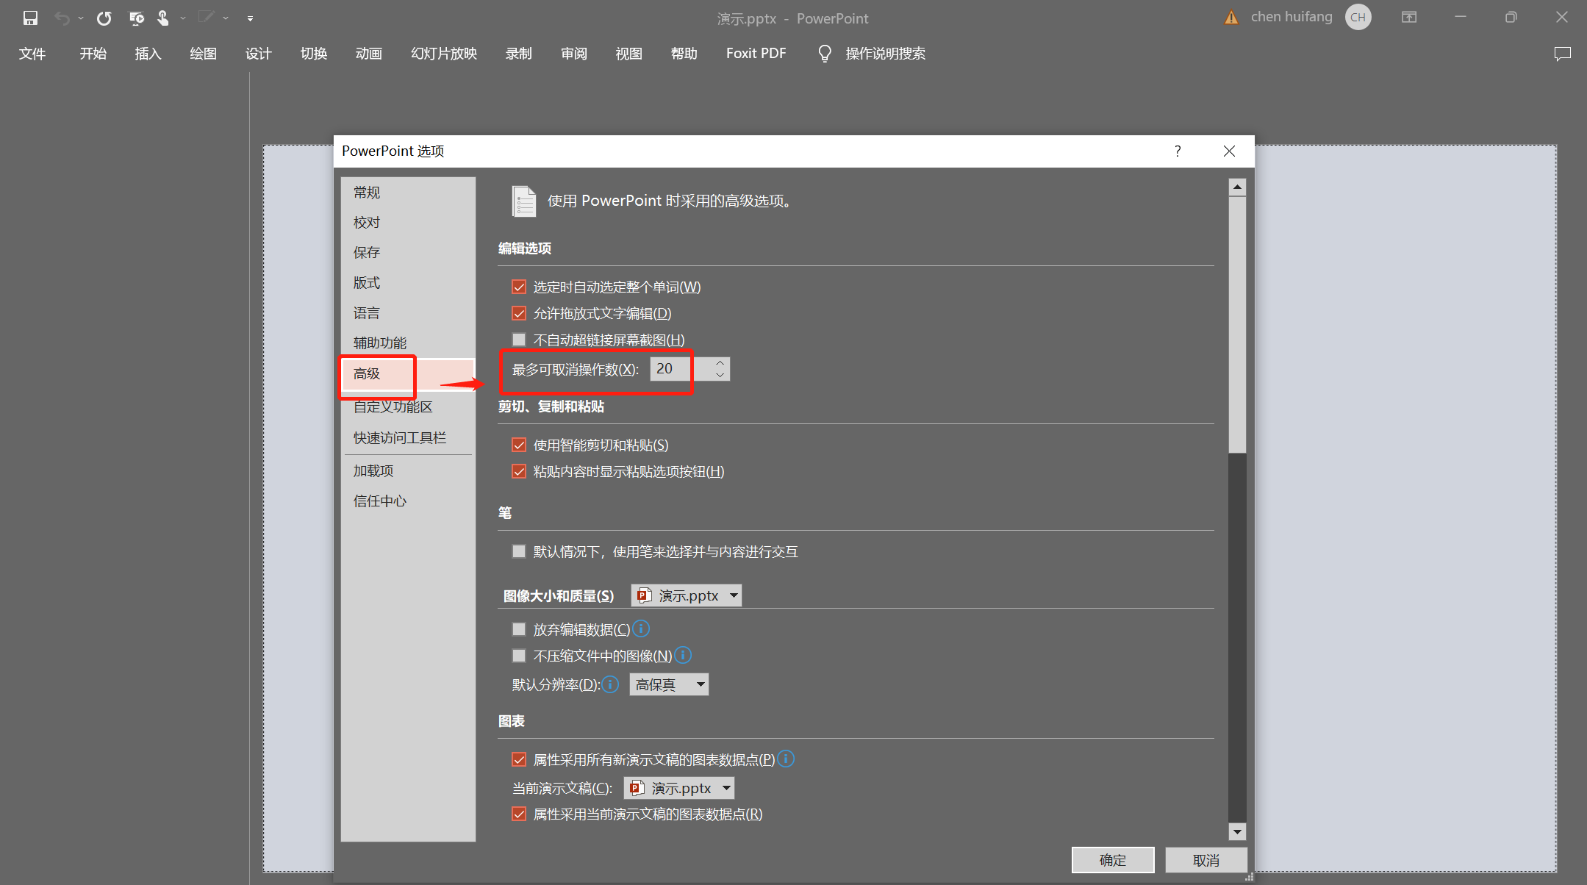The width and height of the screenshot is (1587, 885).
Task: Open the CH account avatar
Action: coord(1358,17)
